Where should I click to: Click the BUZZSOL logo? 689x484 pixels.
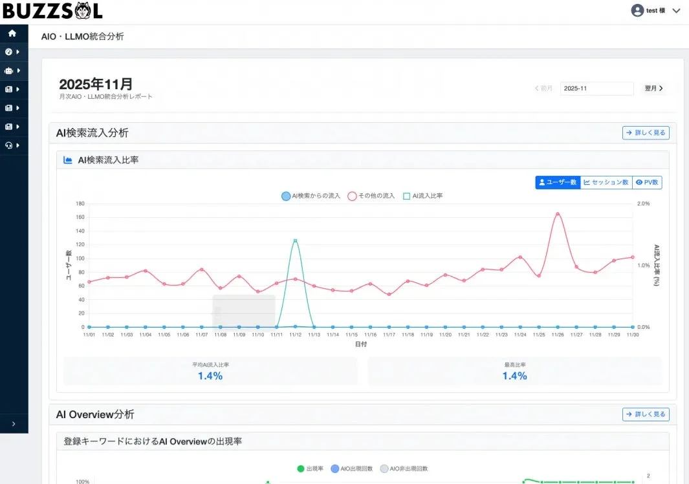click(52, 10)
